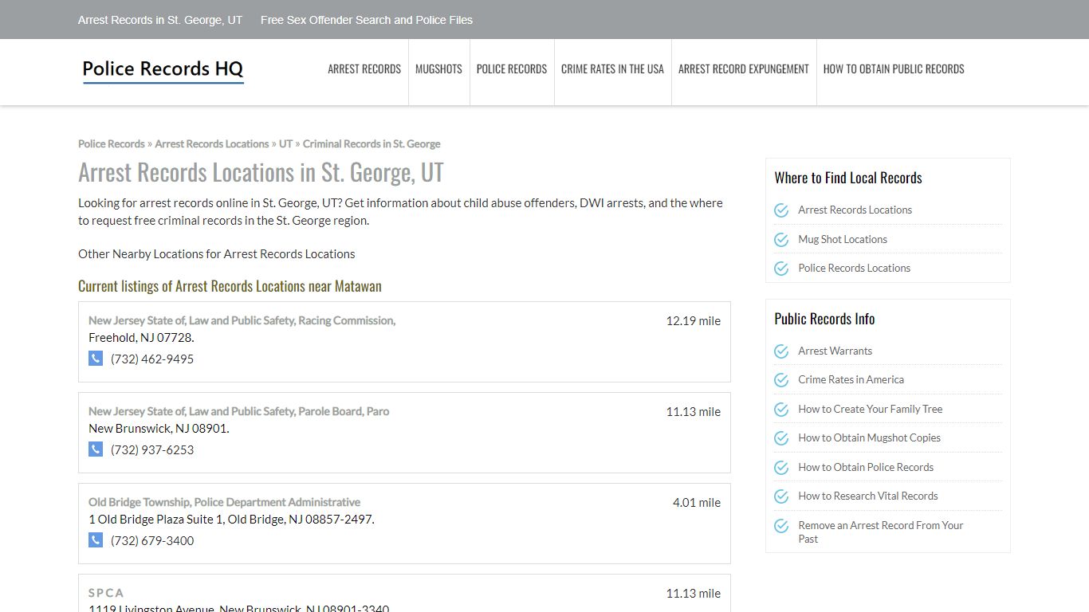Click checkmark icon next to Police Records Locations
This screenshot has height=612, width=1089.
click(781, 269)
